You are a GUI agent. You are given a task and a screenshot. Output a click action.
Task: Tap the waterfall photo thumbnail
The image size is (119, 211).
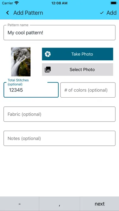(21, 62)
